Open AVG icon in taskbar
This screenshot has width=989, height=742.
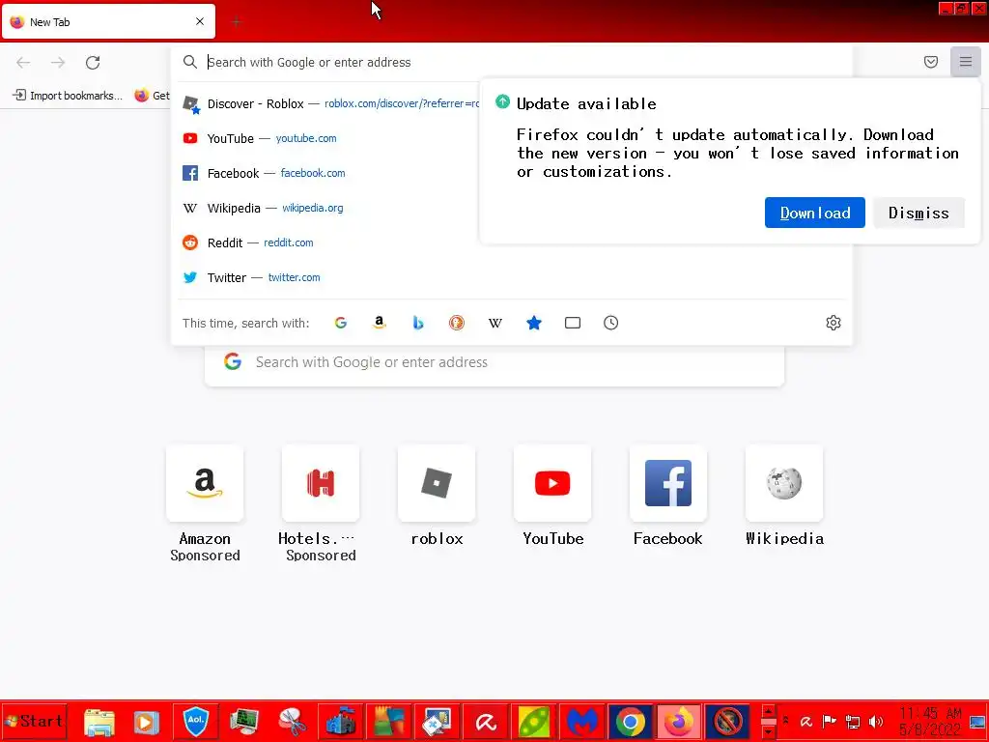388,722
